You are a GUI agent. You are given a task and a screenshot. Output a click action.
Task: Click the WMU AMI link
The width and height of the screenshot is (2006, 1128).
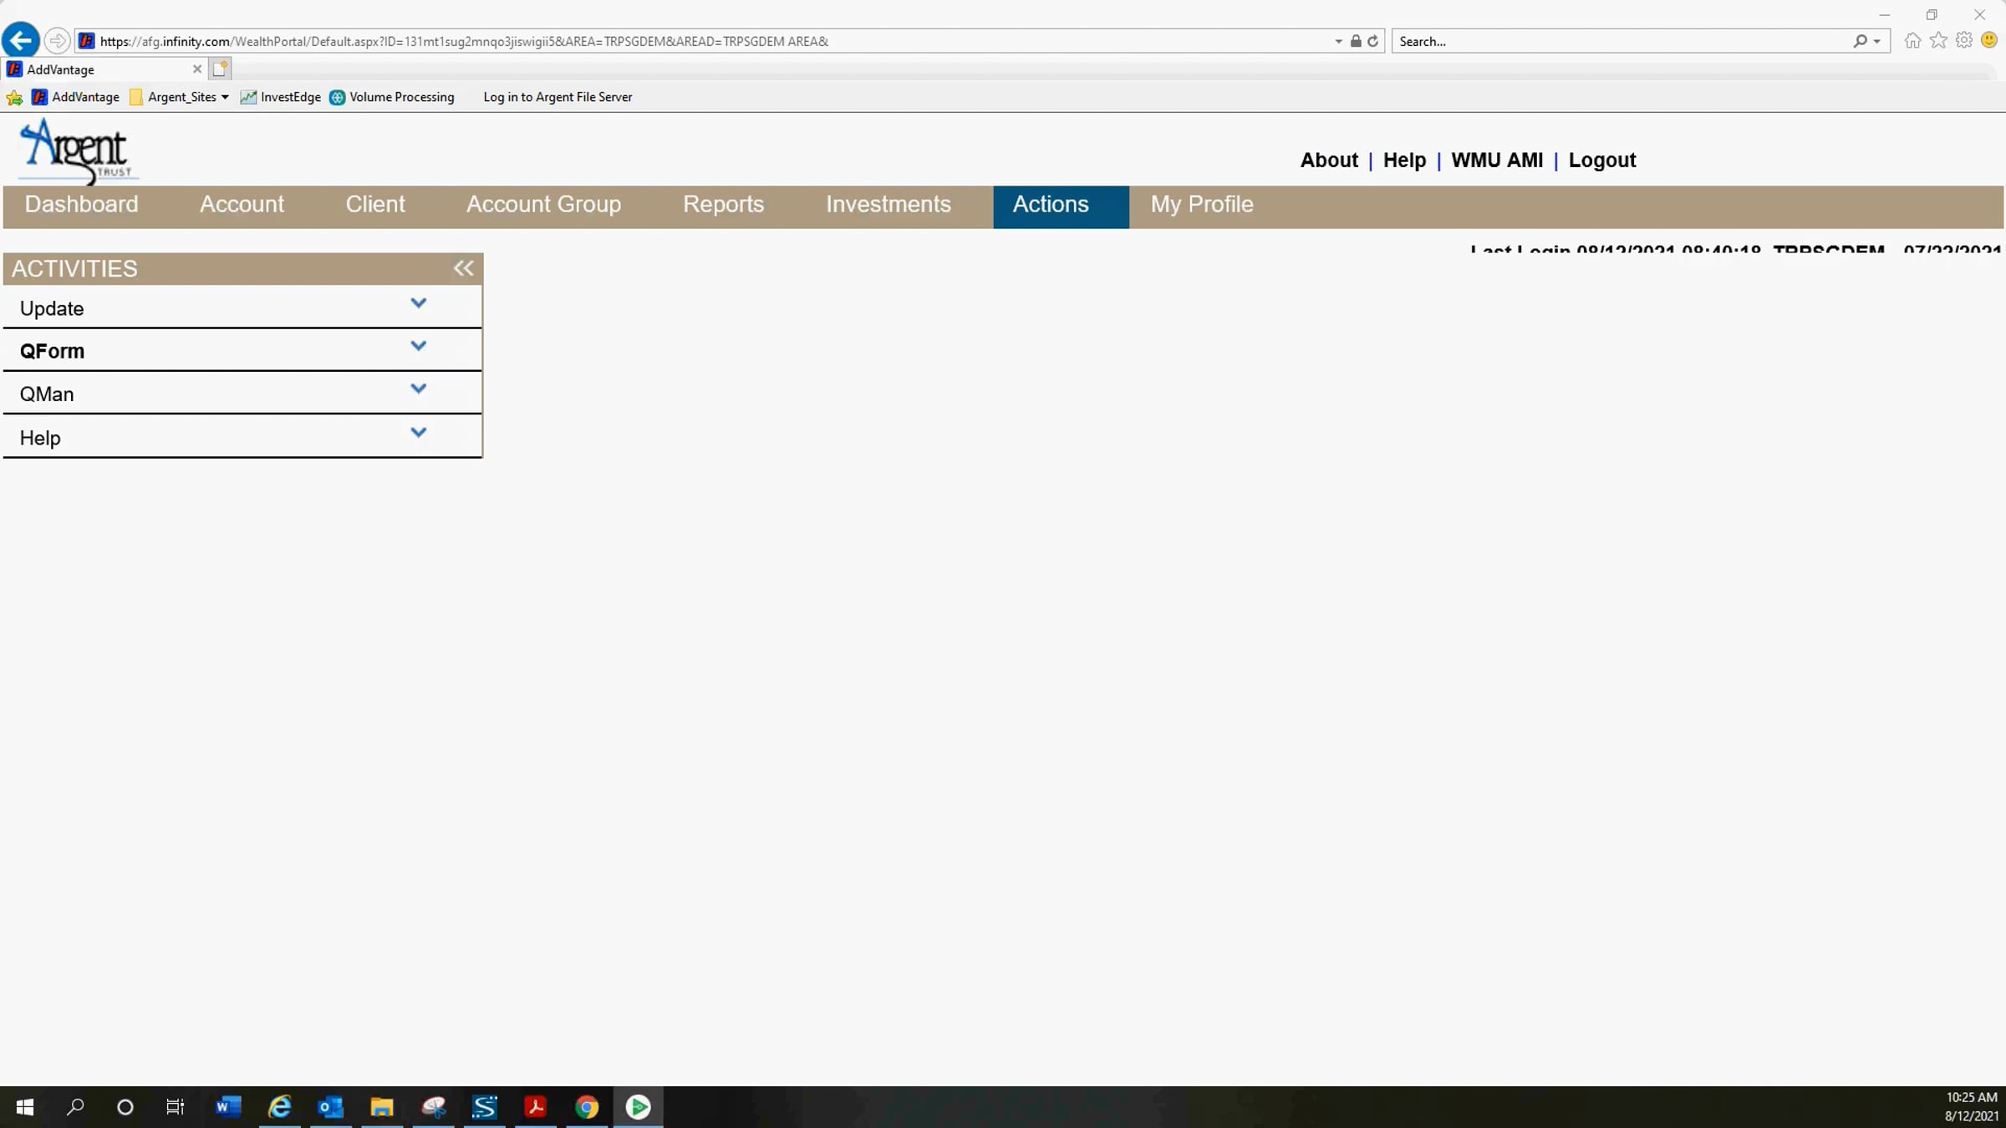coord(1497,160)
